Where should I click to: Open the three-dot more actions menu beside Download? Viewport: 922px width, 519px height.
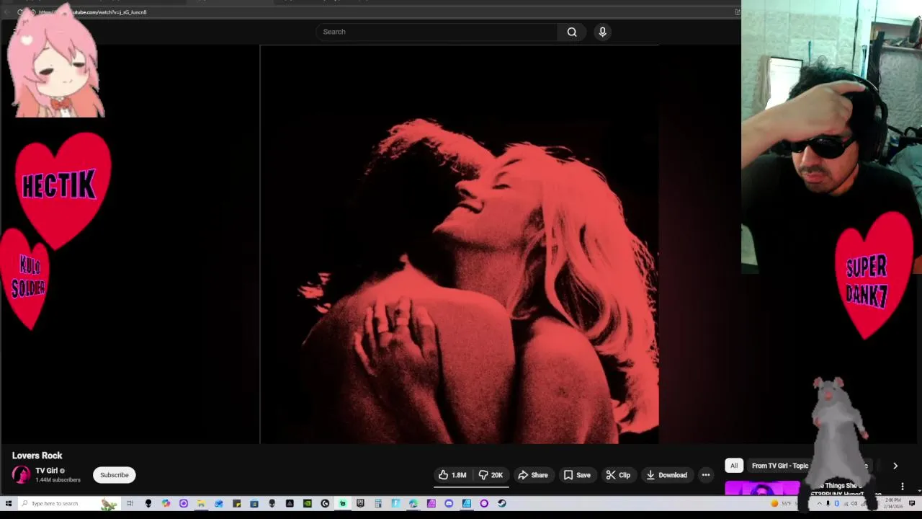point(706,475)
